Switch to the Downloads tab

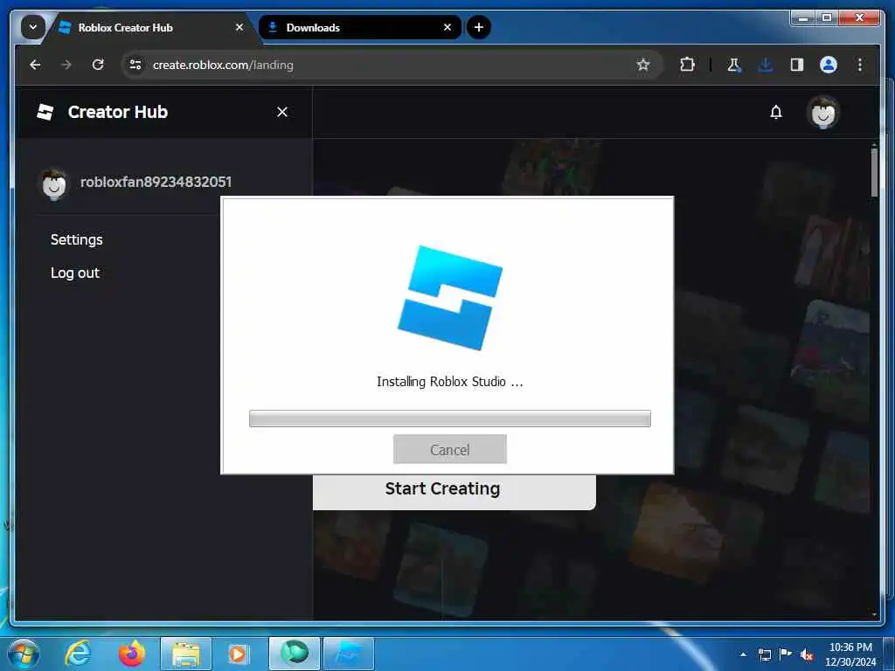tap(360, 27)
